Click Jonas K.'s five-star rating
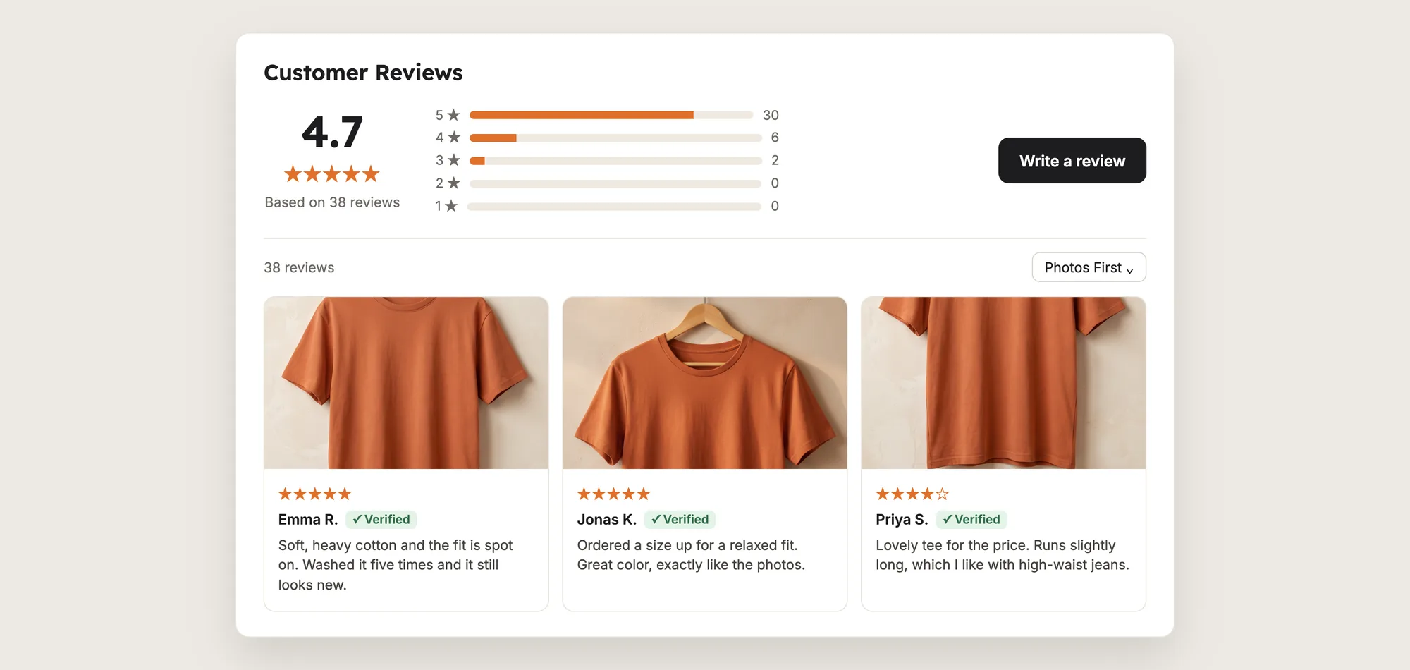Image resolution: width=1410 pixels, height=670 pixels. tap(613, 494)
